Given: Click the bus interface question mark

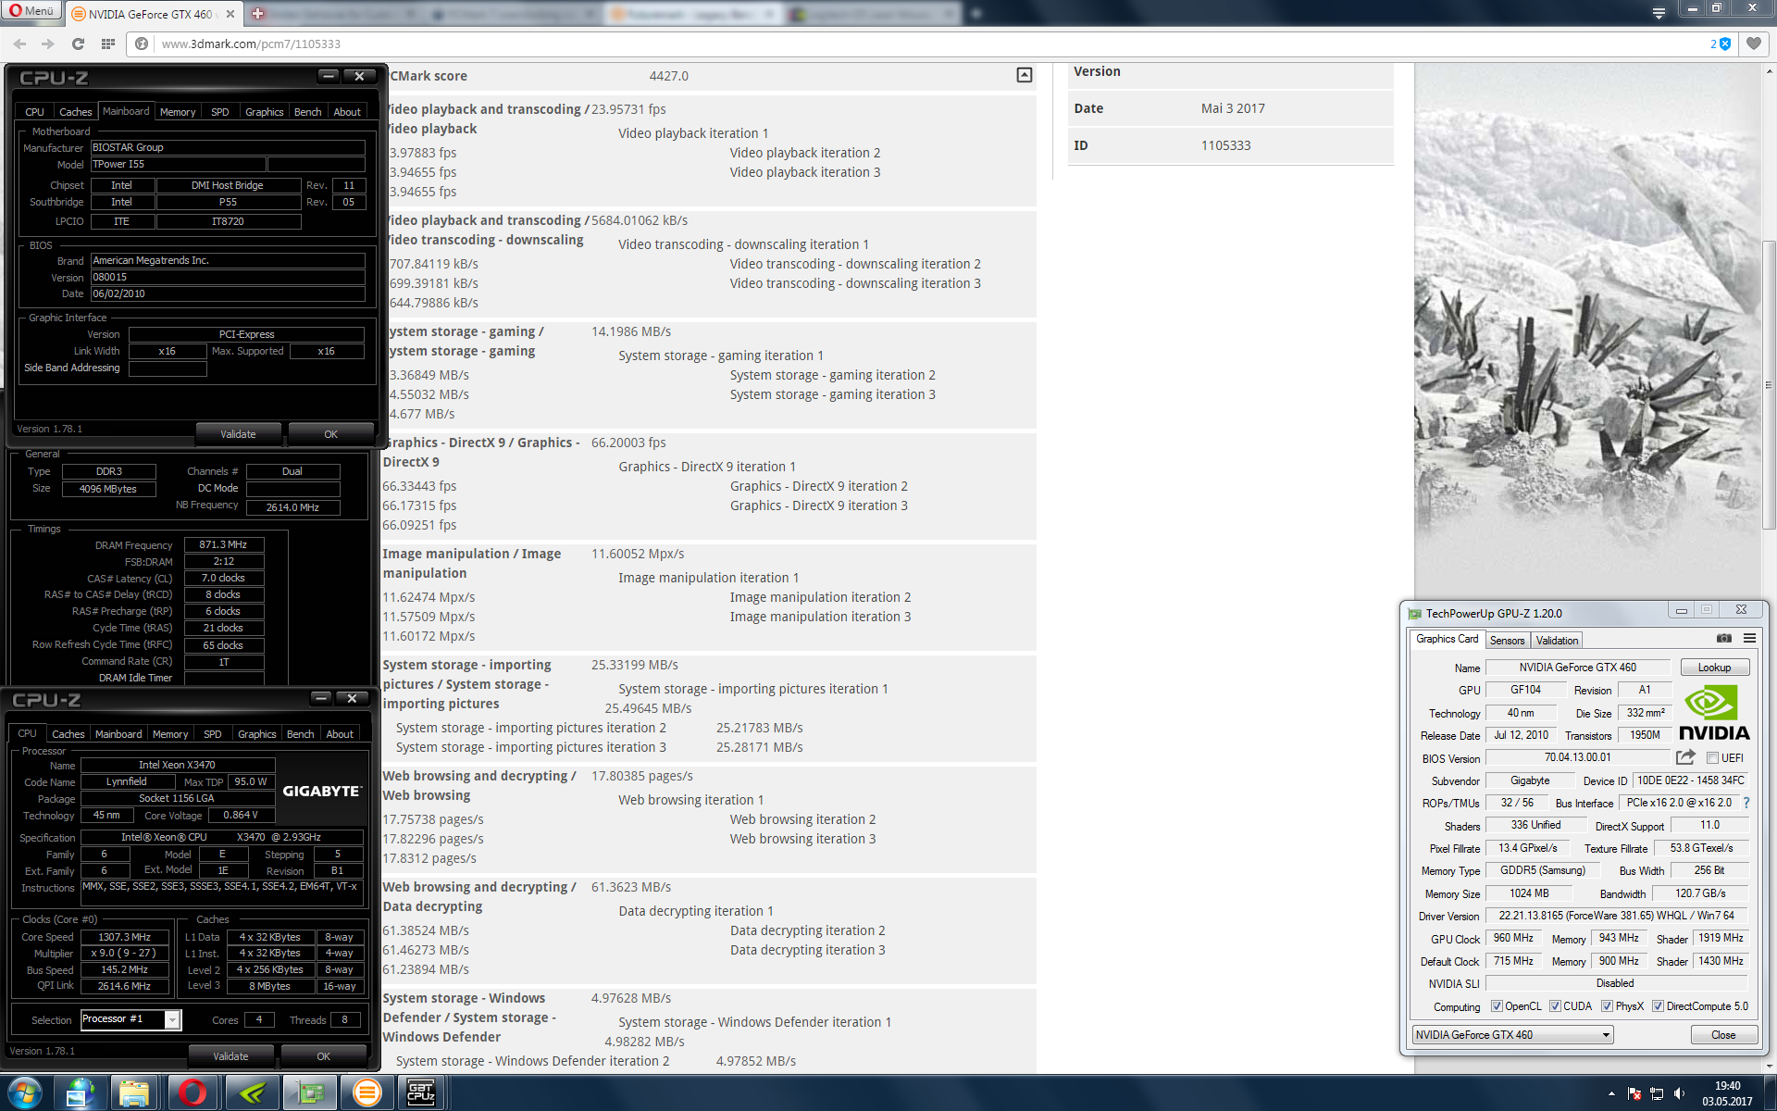Looking at the screenshot, I should pyautogui.click(x=1746, y=803).
